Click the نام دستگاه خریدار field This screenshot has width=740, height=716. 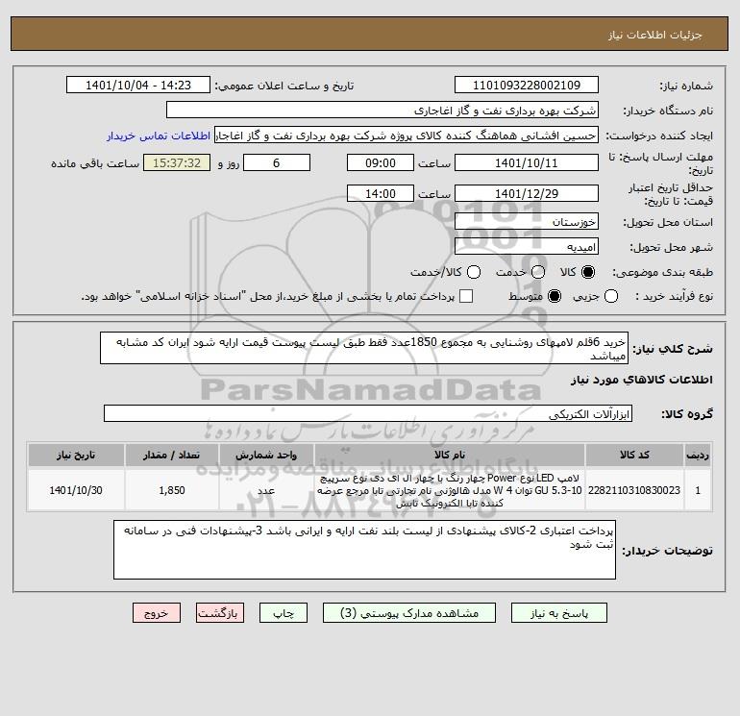tap(382, 110)
